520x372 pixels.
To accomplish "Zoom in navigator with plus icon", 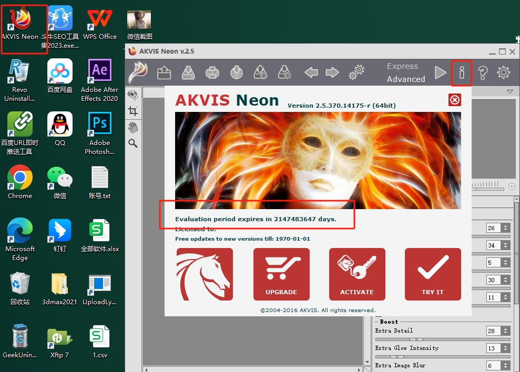I will [512, 187].
